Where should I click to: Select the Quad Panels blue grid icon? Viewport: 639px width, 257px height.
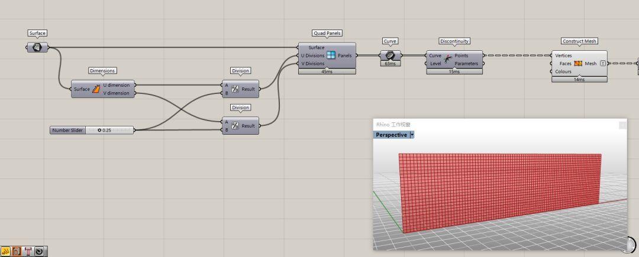coord(331,56)
